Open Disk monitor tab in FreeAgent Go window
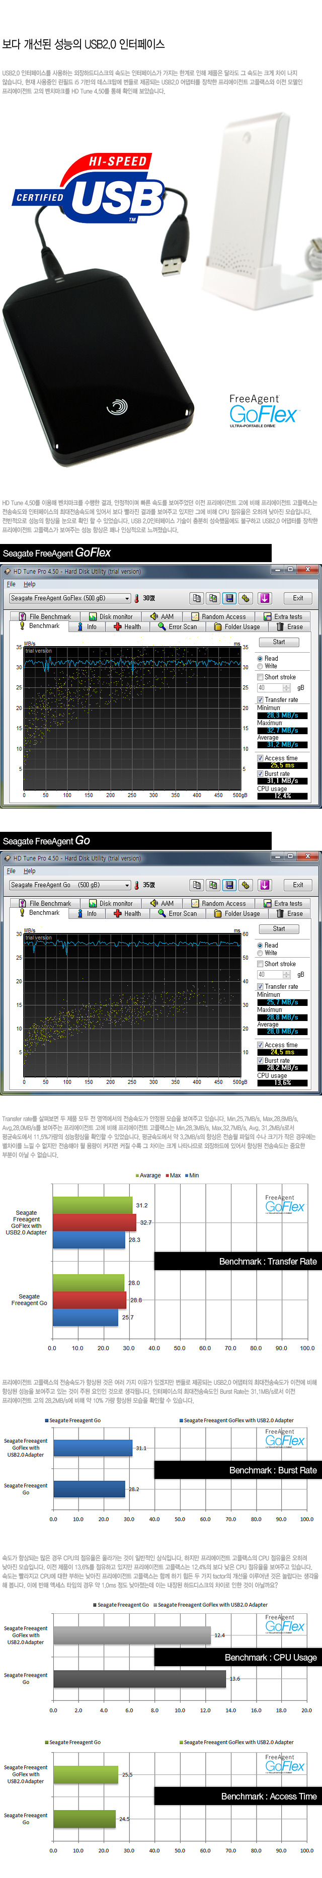Image resolution: width=322 pixels, height=1878 pixels. tap(111, 903)
